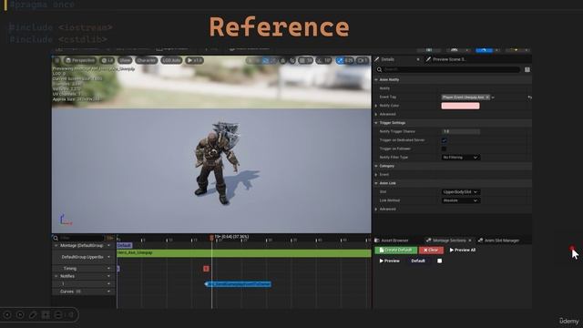Click the next arrow in bottom overlay toolbar
The image size is (583, 328).
coord(20,315)
